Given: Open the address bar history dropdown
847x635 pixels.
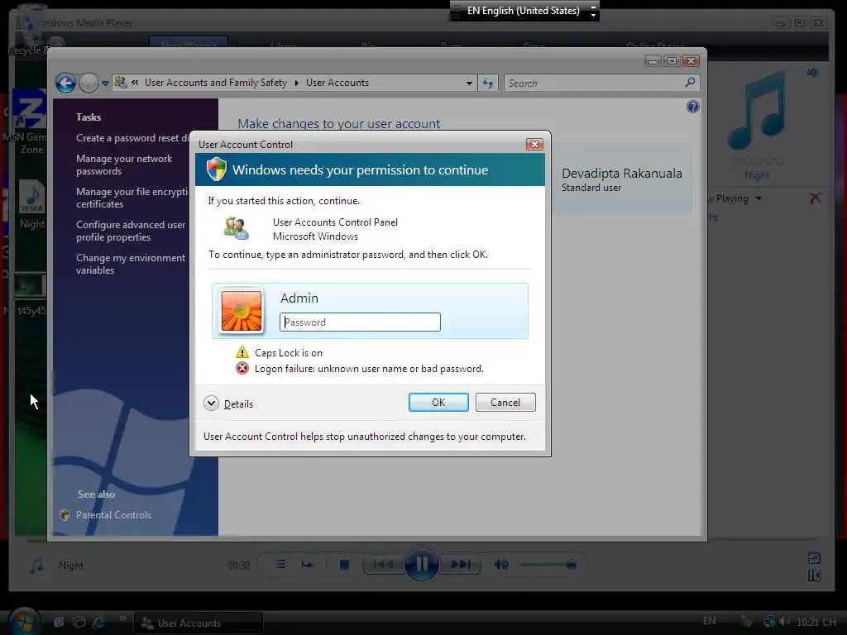Looking at the screenshot, I should [469, 84].
